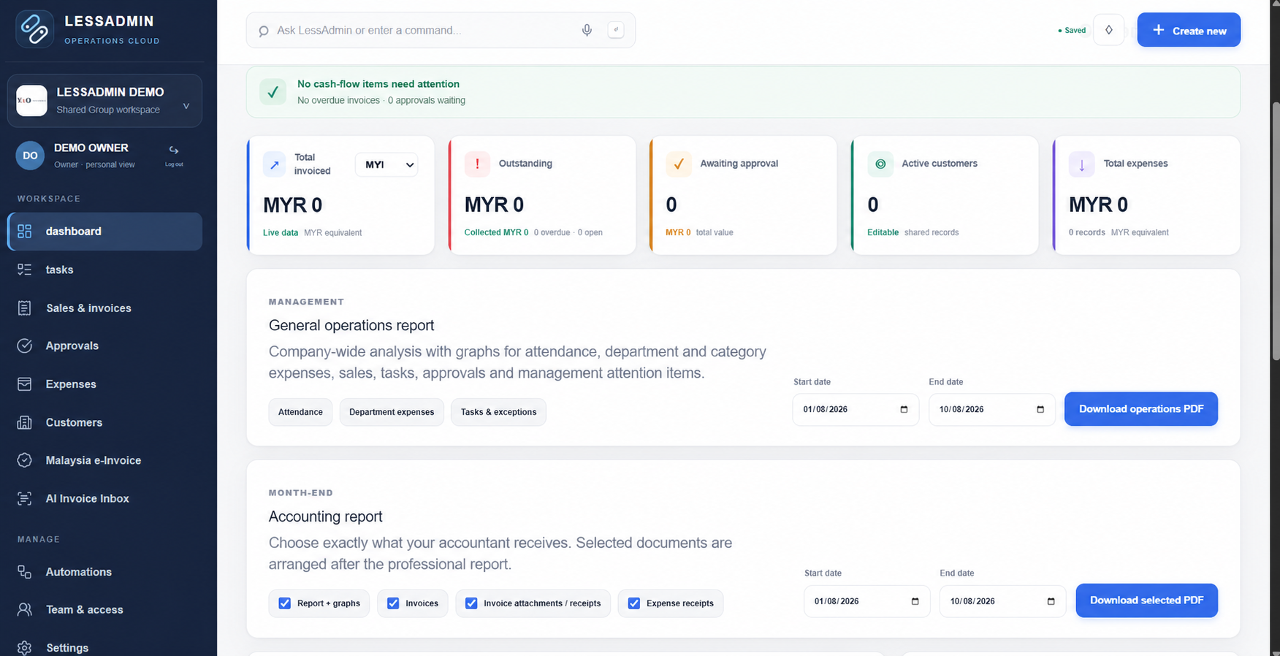1280x656 pixels.
Task: Open AI Invoice Inbox
Action: coord(104,498)
